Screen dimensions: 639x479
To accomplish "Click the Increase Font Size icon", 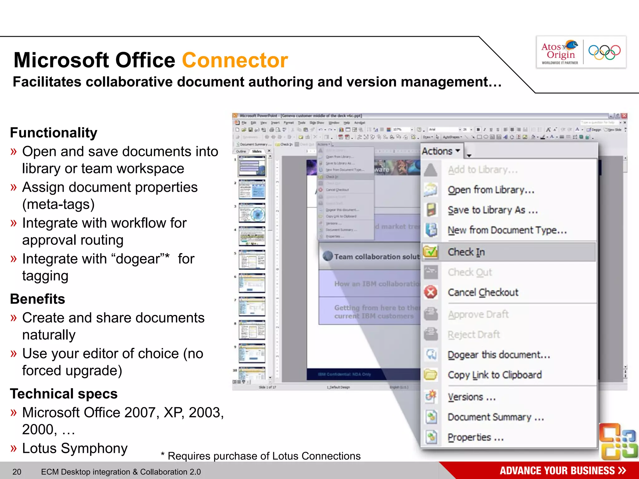I will point(548,129).
